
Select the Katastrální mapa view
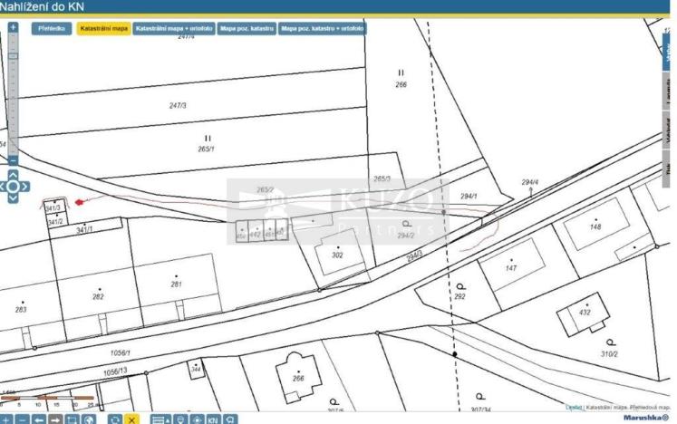pyautogui.click(x=103, y=29)
